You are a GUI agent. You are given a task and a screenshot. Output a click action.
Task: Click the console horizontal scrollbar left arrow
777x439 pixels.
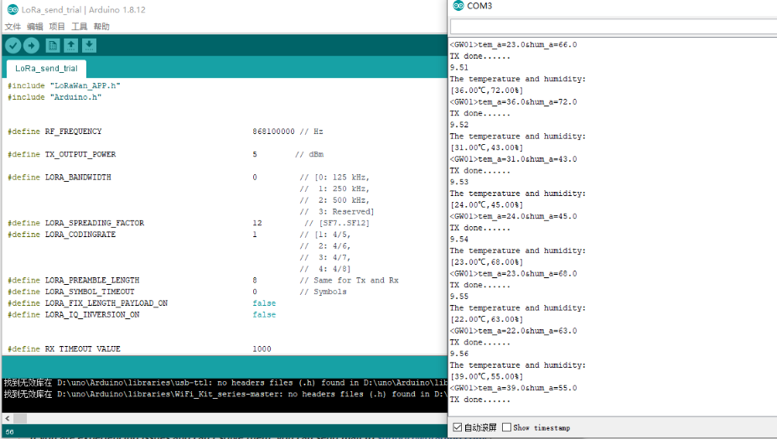point(7,418)
